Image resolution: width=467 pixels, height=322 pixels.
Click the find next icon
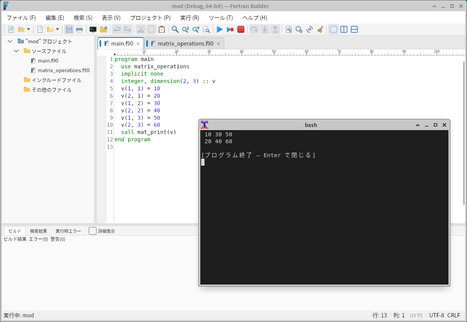tap(186, 29)
